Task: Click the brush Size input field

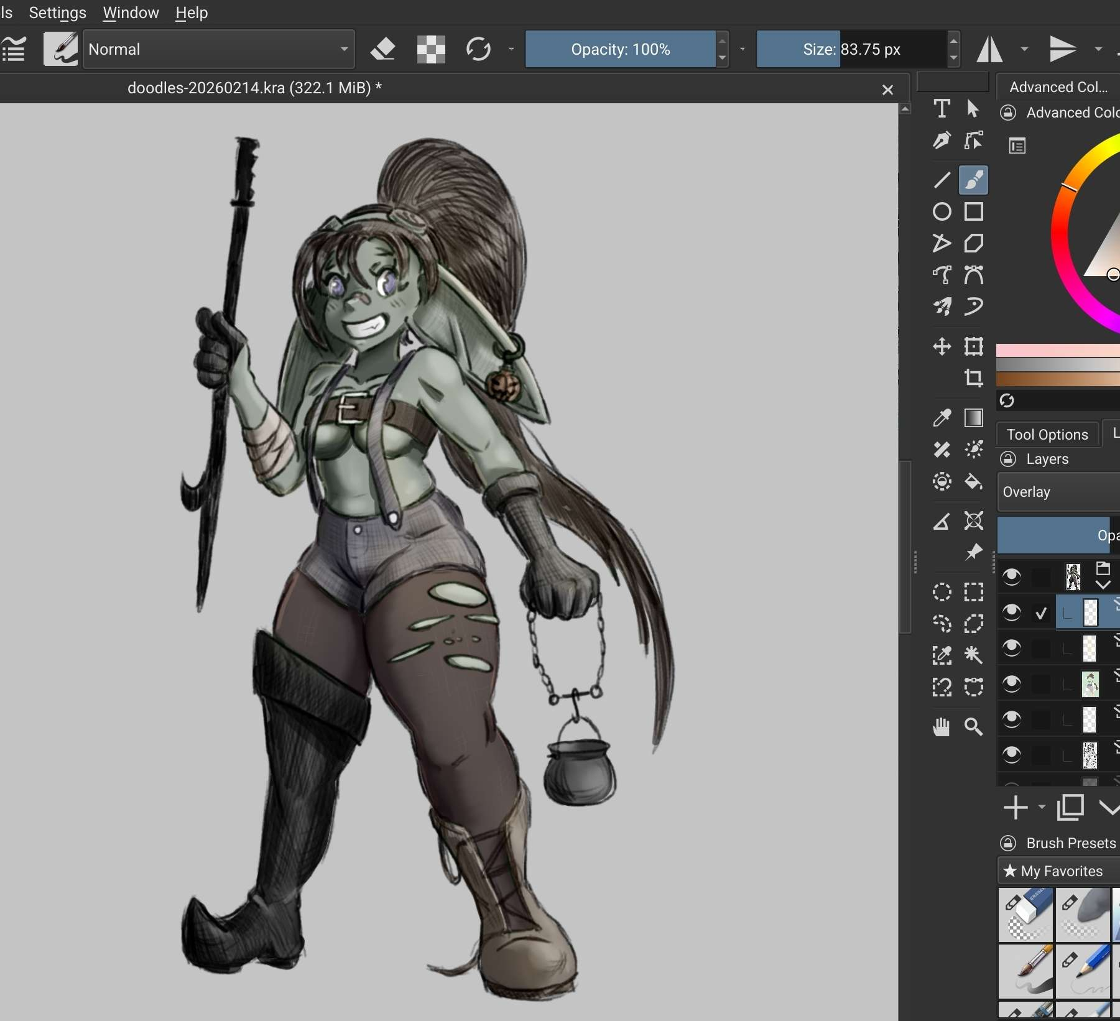Action: click(x=851, y=49)
